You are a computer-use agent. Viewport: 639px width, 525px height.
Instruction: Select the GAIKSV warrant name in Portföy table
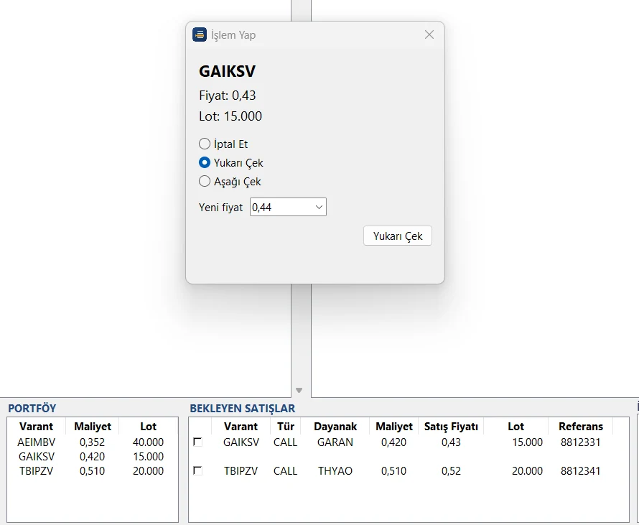[x=37, y=457]
